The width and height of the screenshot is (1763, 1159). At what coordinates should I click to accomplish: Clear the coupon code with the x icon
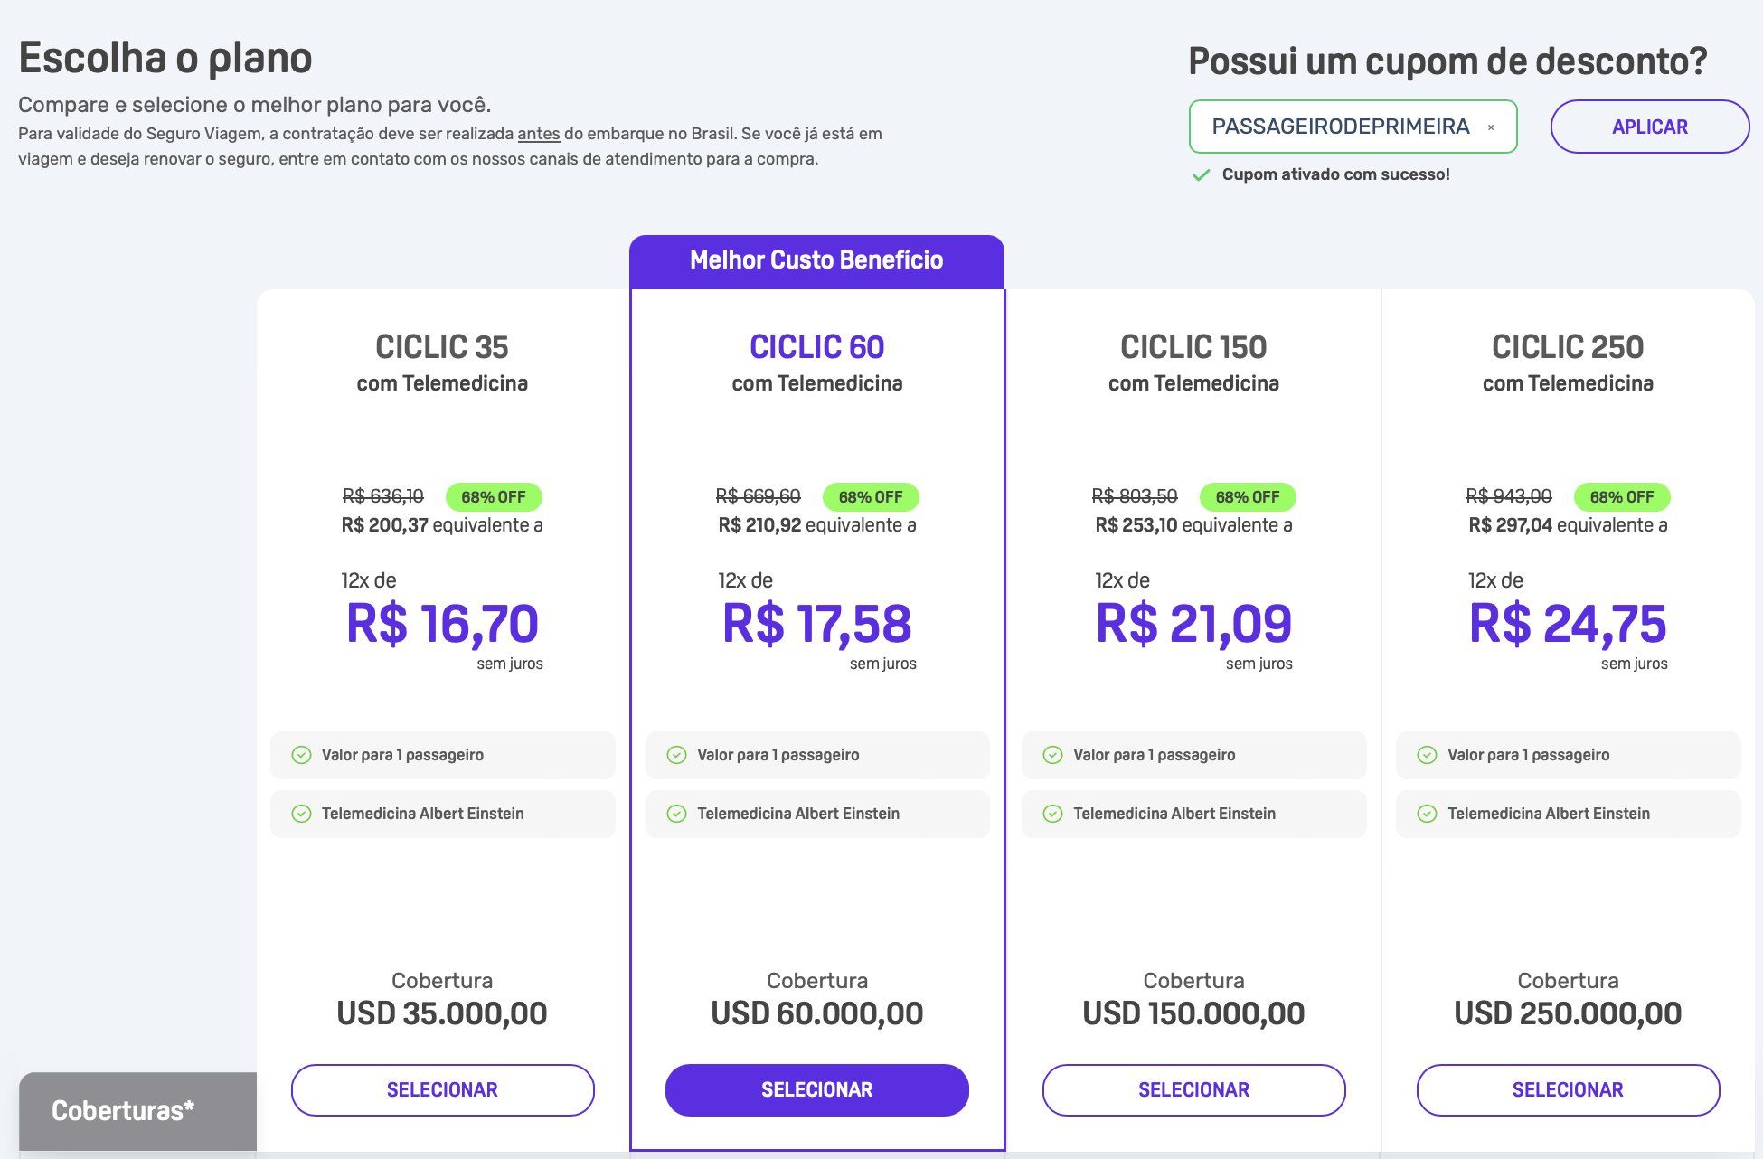1491,127
